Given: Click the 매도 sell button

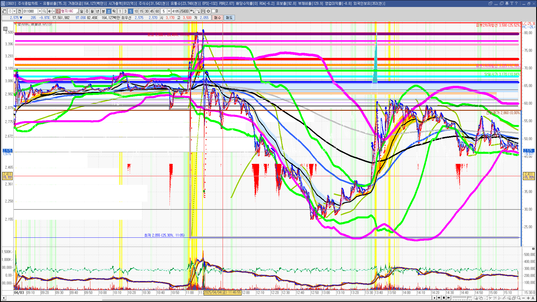Looking at the screenshot, I should [x=229, y=18].
